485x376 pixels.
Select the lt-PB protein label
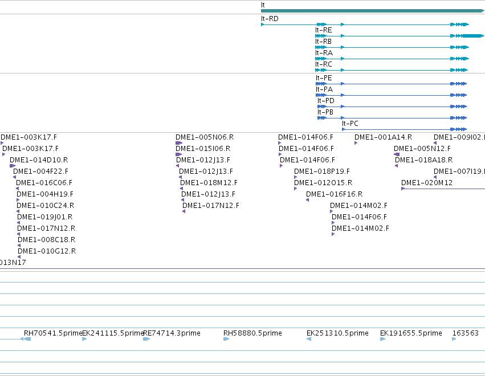coord(325,112)
